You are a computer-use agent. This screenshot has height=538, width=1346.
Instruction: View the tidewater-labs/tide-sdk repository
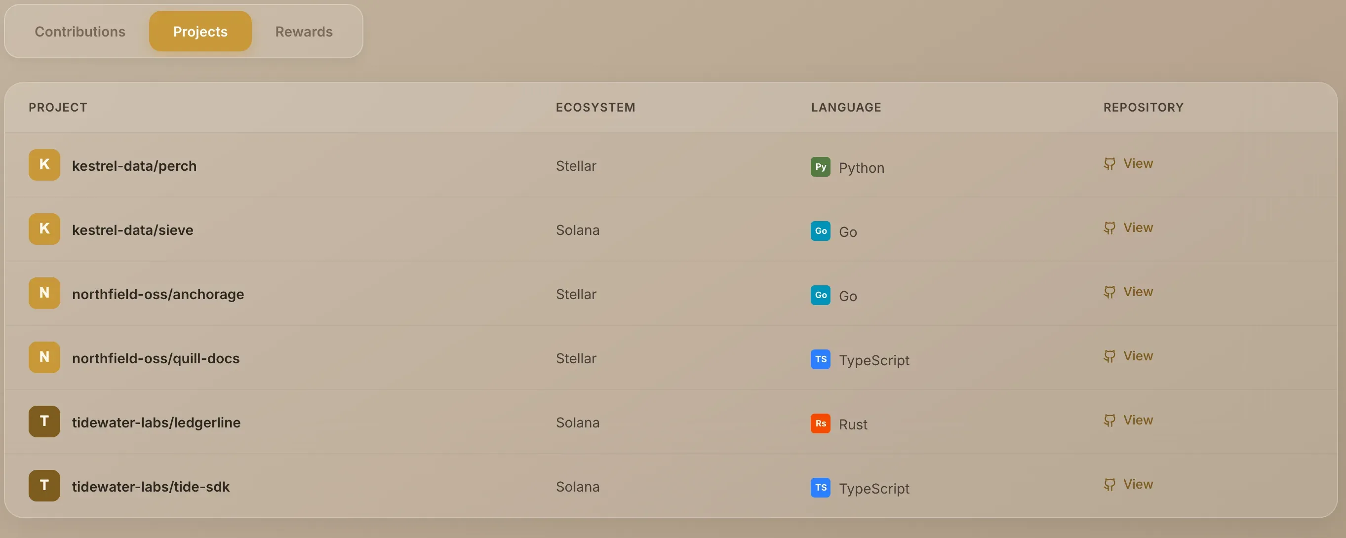click(x=1129, y=485)
